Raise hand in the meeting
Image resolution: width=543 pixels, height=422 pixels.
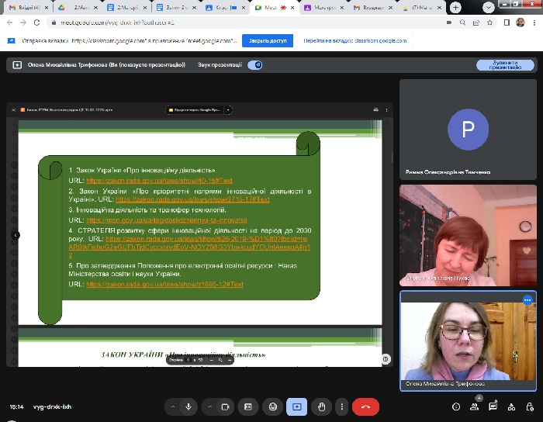320,406
